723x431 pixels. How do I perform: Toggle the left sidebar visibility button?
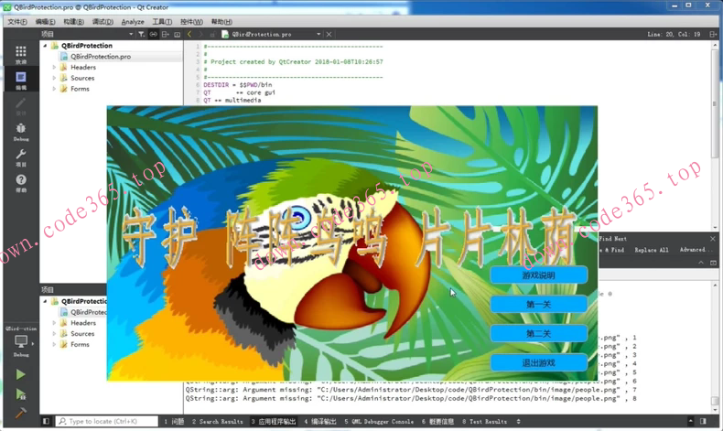coord(46,422)
